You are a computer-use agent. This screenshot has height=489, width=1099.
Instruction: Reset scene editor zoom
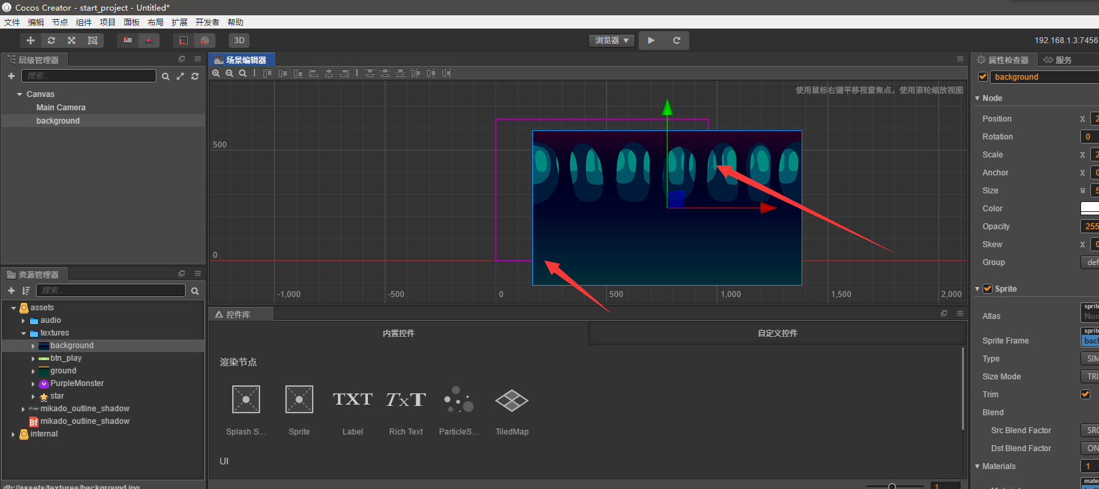(243, 73)
